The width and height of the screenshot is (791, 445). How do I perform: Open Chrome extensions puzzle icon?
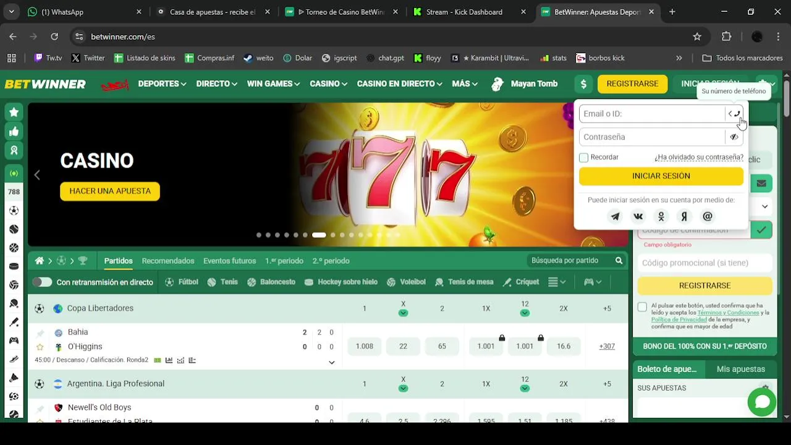pos(727,36)
